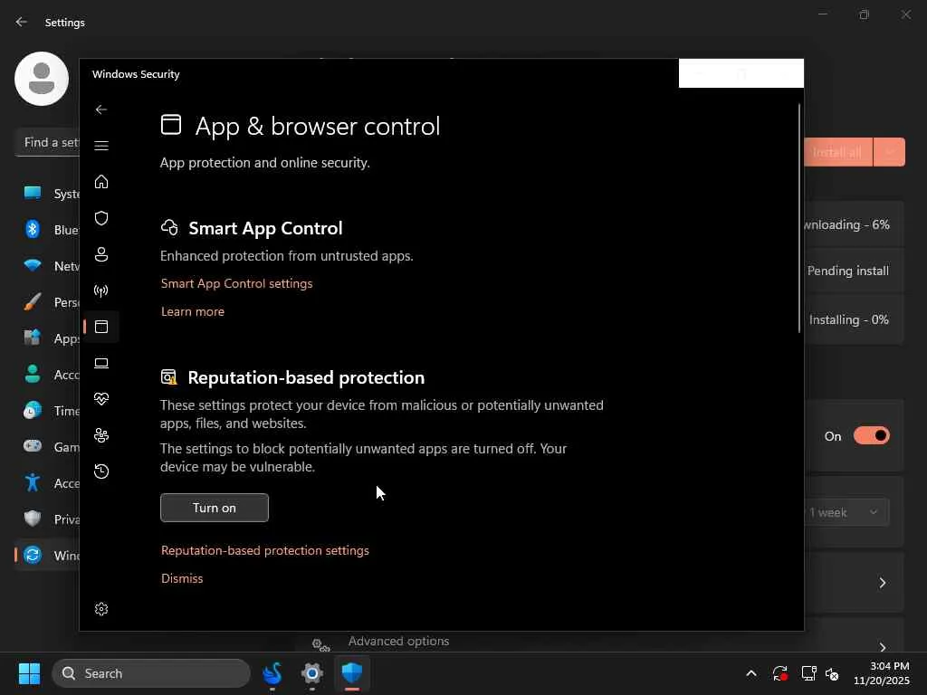The image size is (927, 695).
Task: Click the Advanced options label
Action: coord(398,642)
